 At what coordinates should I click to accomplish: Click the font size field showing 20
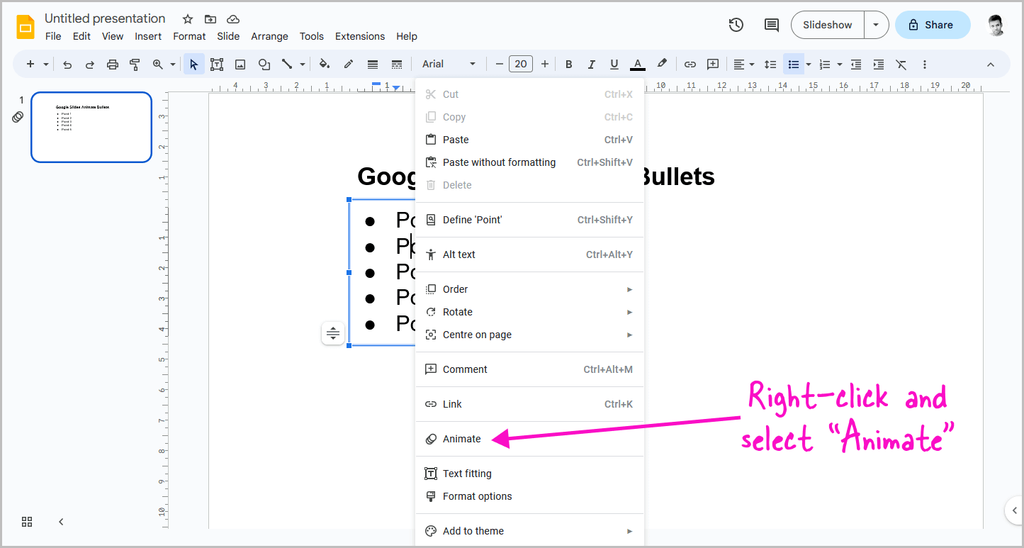pyautogui.click(x=521, y=65)
